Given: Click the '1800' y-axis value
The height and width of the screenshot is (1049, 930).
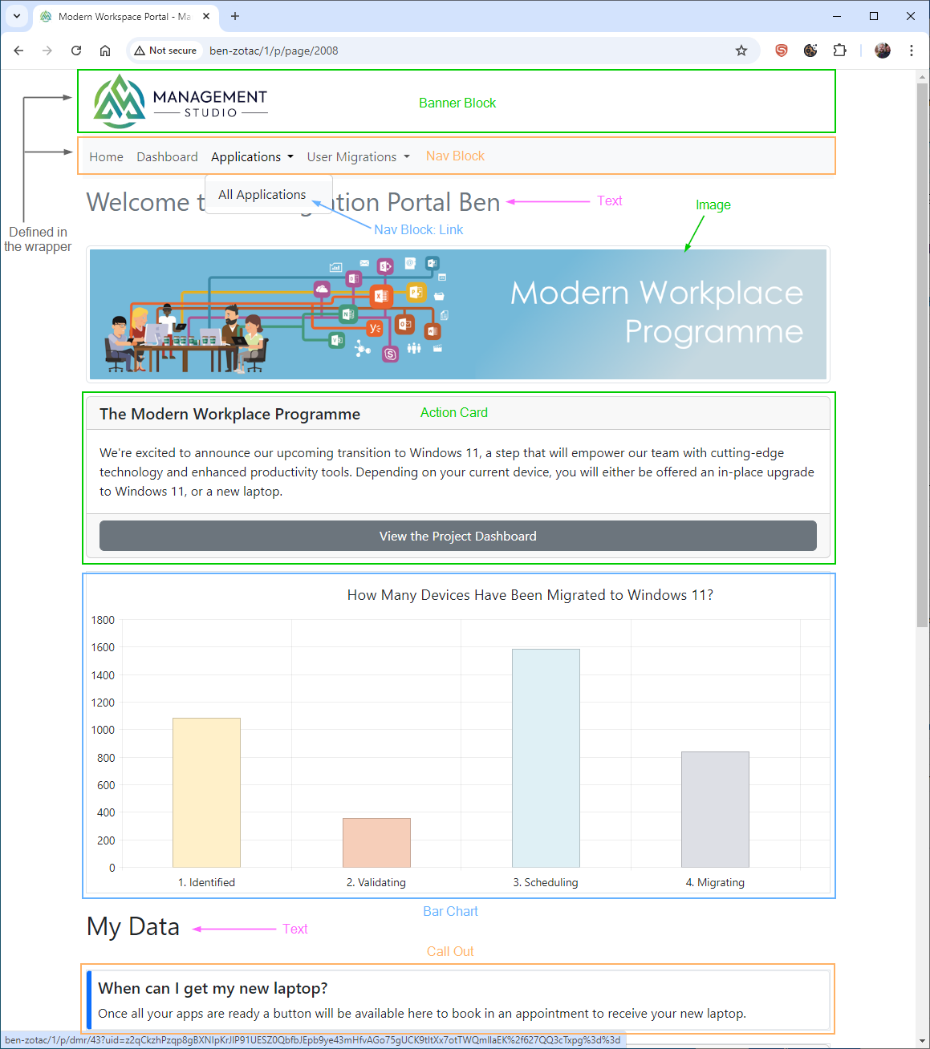Looking at the screenshot, I should coord(103,620).
